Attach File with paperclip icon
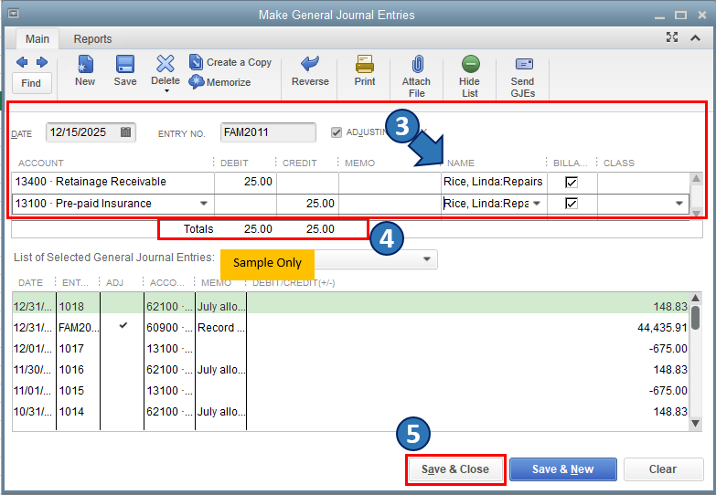Viewport: 716px width, 495px height. (416, 77)
